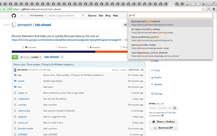Click the search help question mark icon

83,16
